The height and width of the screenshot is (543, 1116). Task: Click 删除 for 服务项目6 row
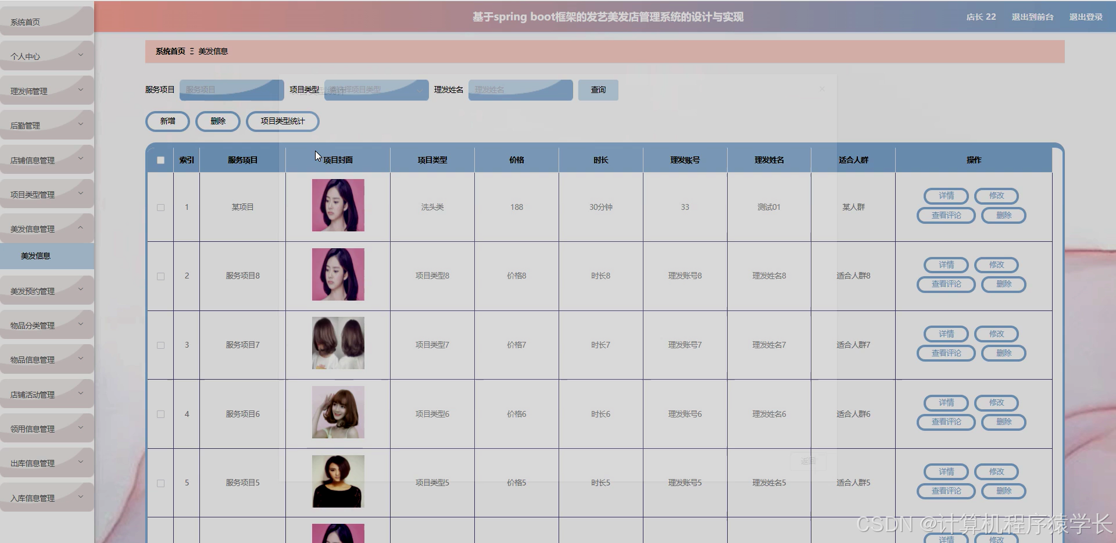click(1004, 422)
